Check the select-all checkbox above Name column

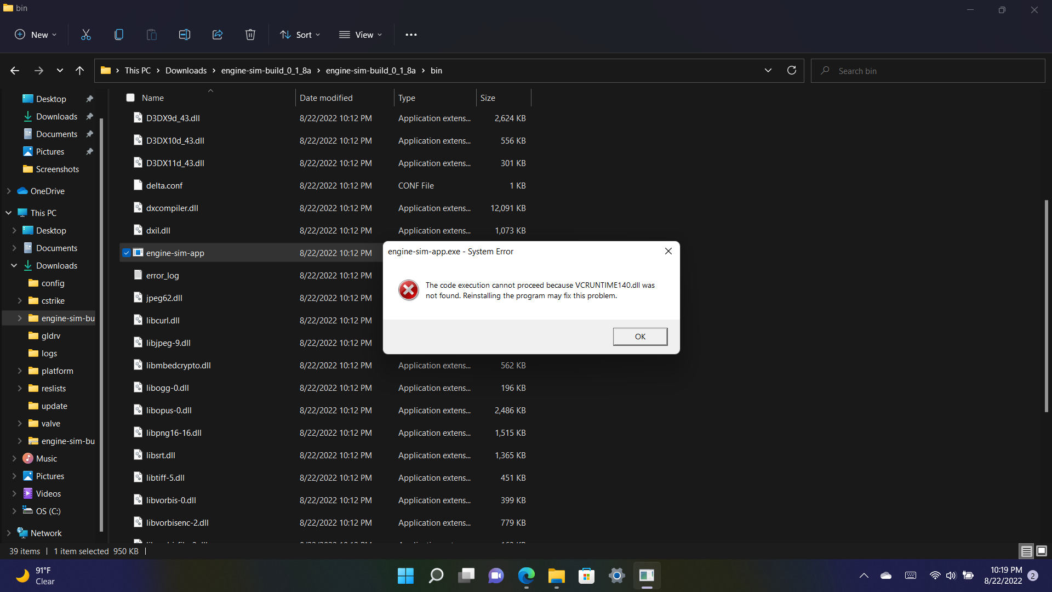(x=130, y=97)
